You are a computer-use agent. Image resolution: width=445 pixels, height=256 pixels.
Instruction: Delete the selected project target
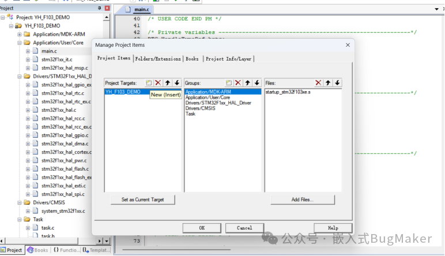[x=158, y=83]
